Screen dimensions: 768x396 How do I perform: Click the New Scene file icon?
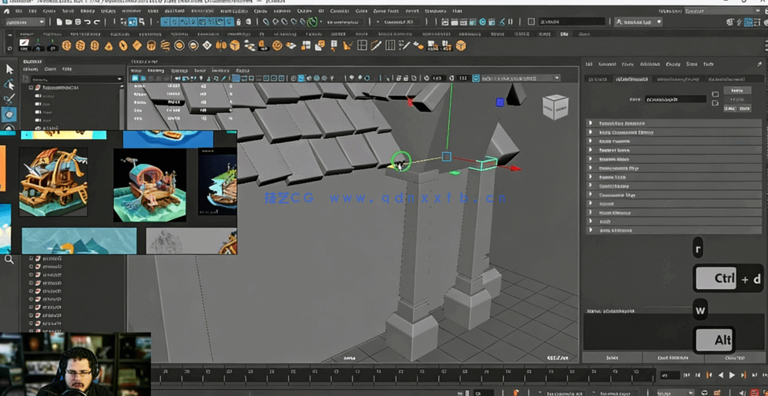59,22
